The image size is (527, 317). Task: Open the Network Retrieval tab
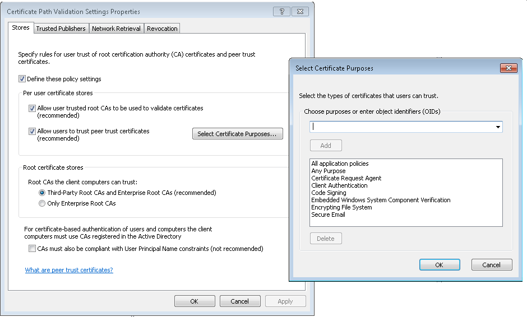pos(116,29)
